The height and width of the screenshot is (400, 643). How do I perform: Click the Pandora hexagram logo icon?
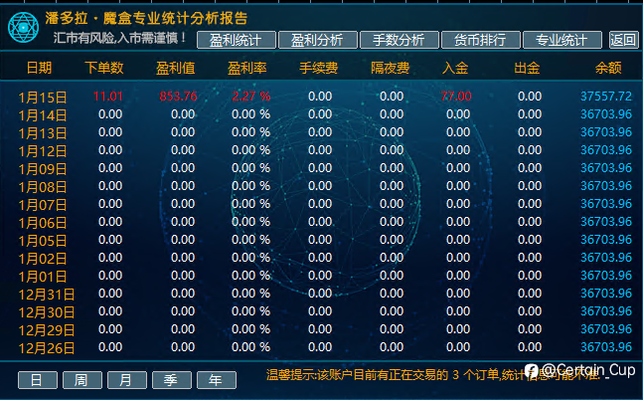[x=24, y=28]
